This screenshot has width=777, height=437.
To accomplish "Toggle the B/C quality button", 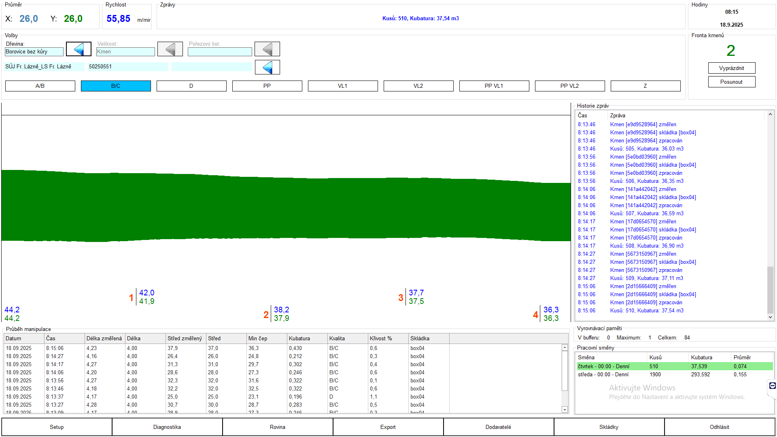I will click(116, 86).
